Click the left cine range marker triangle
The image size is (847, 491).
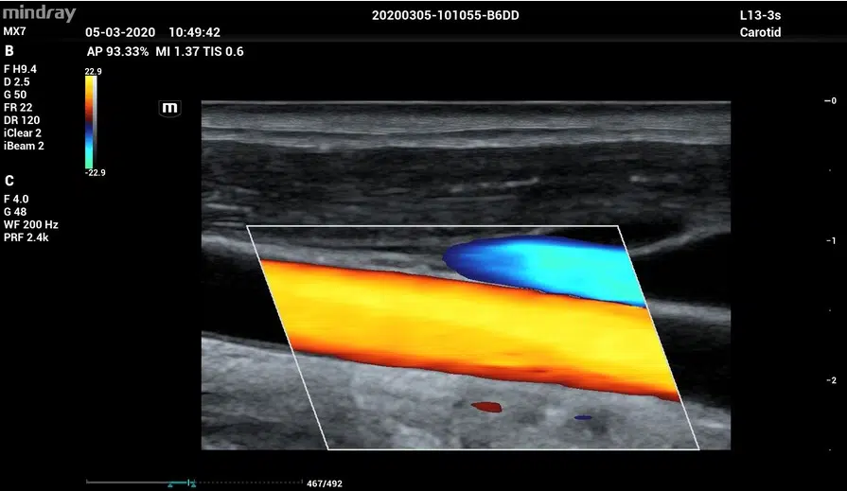pos(171,484)
